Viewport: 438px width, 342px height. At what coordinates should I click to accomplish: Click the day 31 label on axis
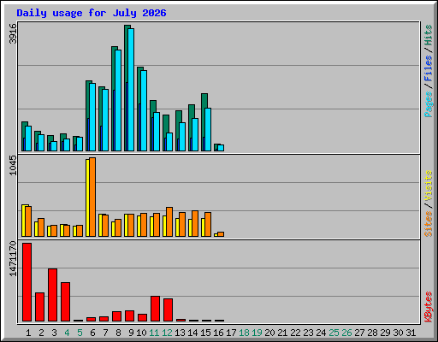coord(411,333)
